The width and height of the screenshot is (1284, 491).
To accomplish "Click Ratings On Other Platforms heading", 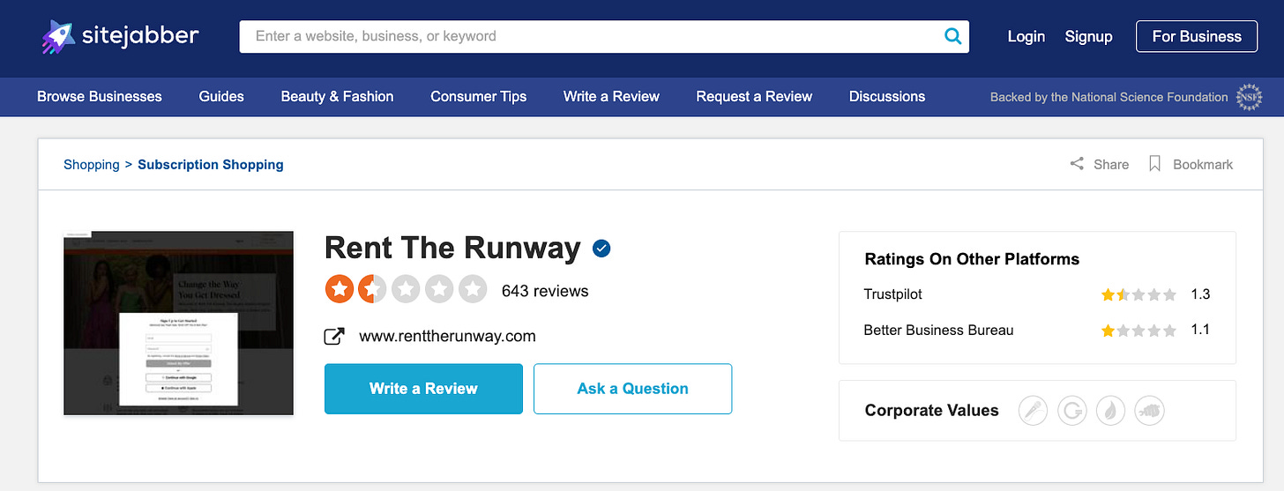I will [x=972, y=259].
